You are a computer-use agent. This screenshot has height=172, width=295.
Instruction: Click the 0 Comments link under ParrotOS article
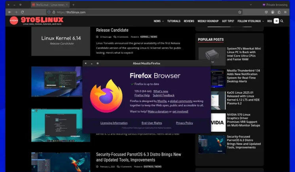[x=124, y=166]
